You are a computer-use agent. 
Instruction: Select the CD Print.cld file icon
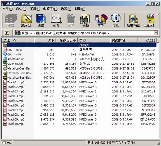coord(5,63)
